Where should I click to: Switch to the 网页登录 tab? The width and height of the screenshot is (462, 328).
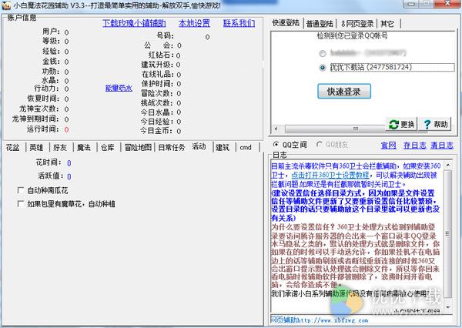[357, 24]
